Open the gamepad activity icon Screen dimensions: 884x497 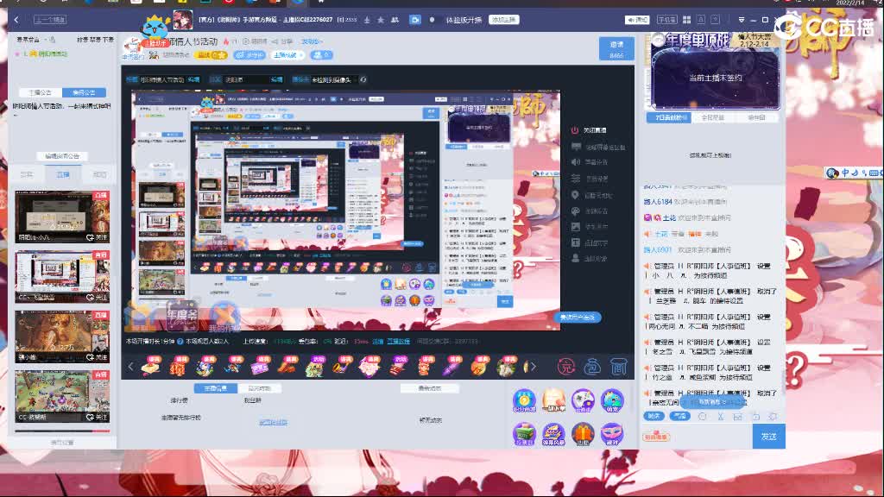tap(583, 400)
